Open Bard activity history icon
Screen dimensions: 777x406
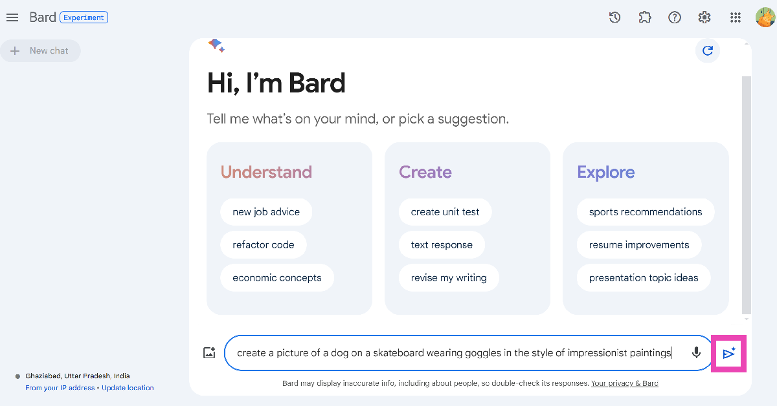615,17
